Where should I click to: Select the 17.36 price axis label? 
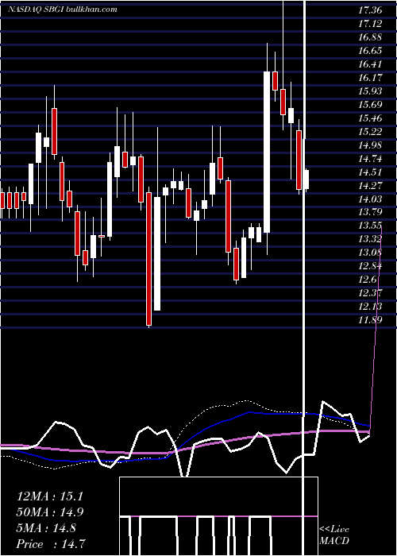click(370, 10)
